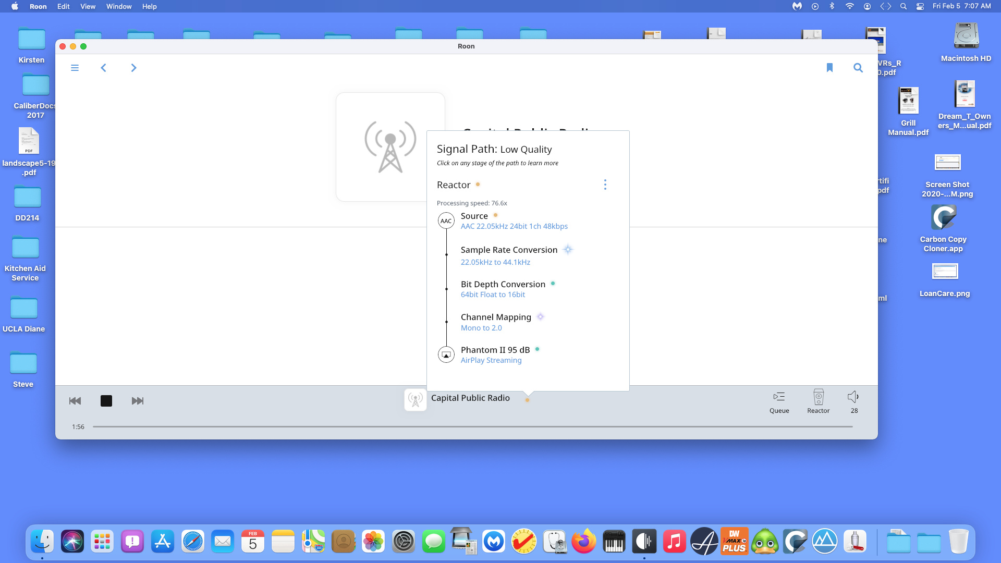The image size is (1001, 563).
Task: Open the View menu
Action: pos(88,6)
